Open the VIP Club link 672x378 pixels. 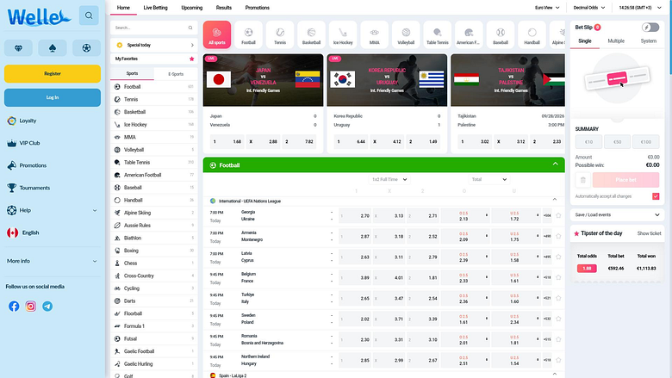pyautogui.click(x=29, y=143)
